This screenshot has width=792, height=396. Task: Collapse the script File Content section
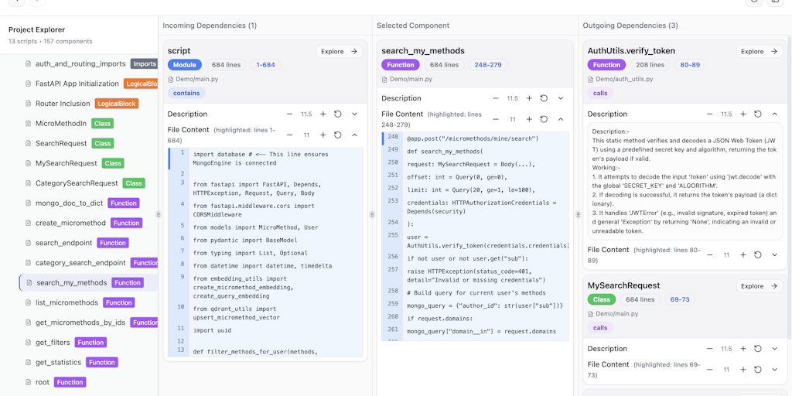pyautogui.click(x=354, y=135)
